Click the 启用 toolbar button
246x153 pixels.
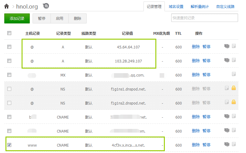point(60,18)
